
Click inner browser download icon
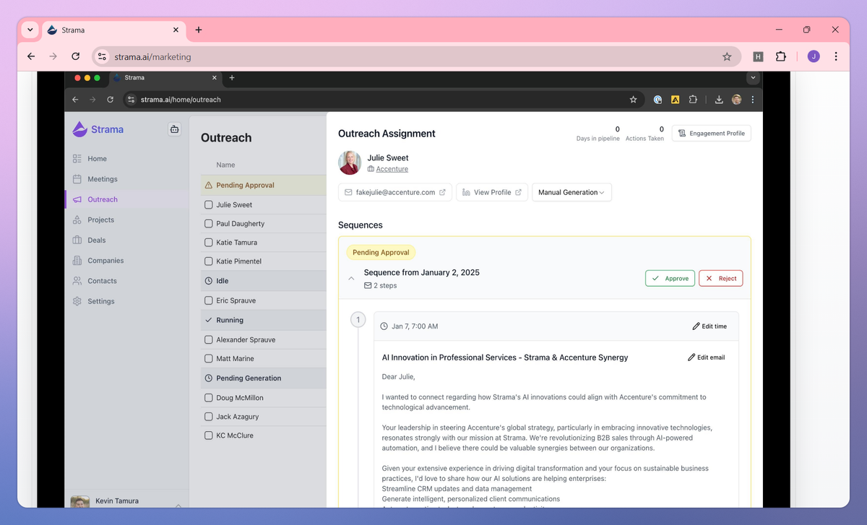[719, 100]
